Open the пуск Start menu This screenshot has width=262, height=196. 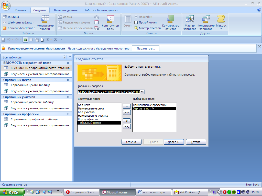click(12, 192)
